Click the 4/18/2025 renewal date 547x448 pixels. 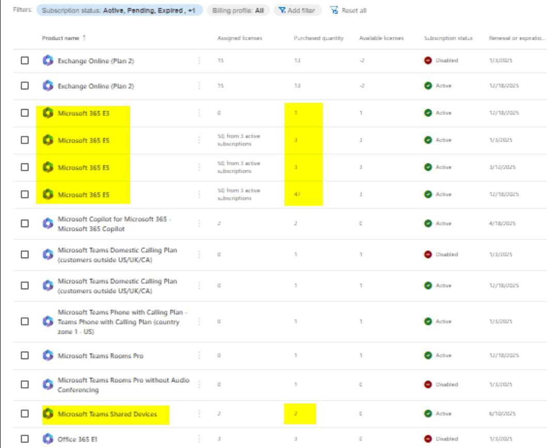click(x=502, y=223)
